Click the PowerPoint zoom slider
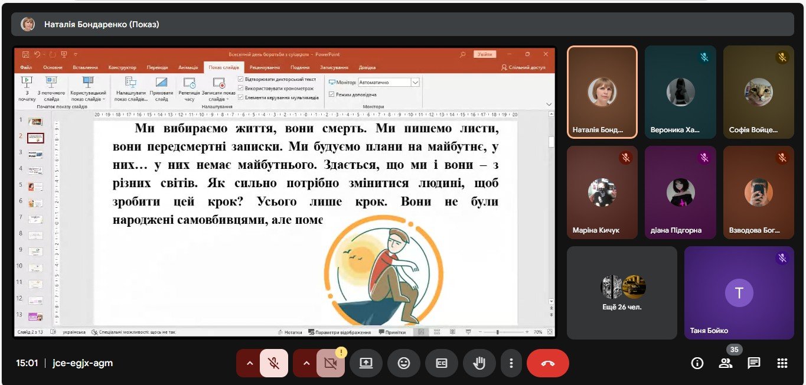The image size is (806, 385). point(498,332)
